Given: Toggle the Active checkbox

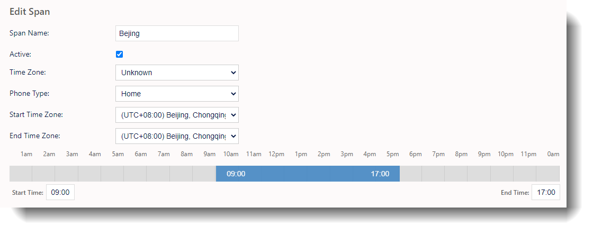Looking at the screenshot, I should tap(119, 55).
